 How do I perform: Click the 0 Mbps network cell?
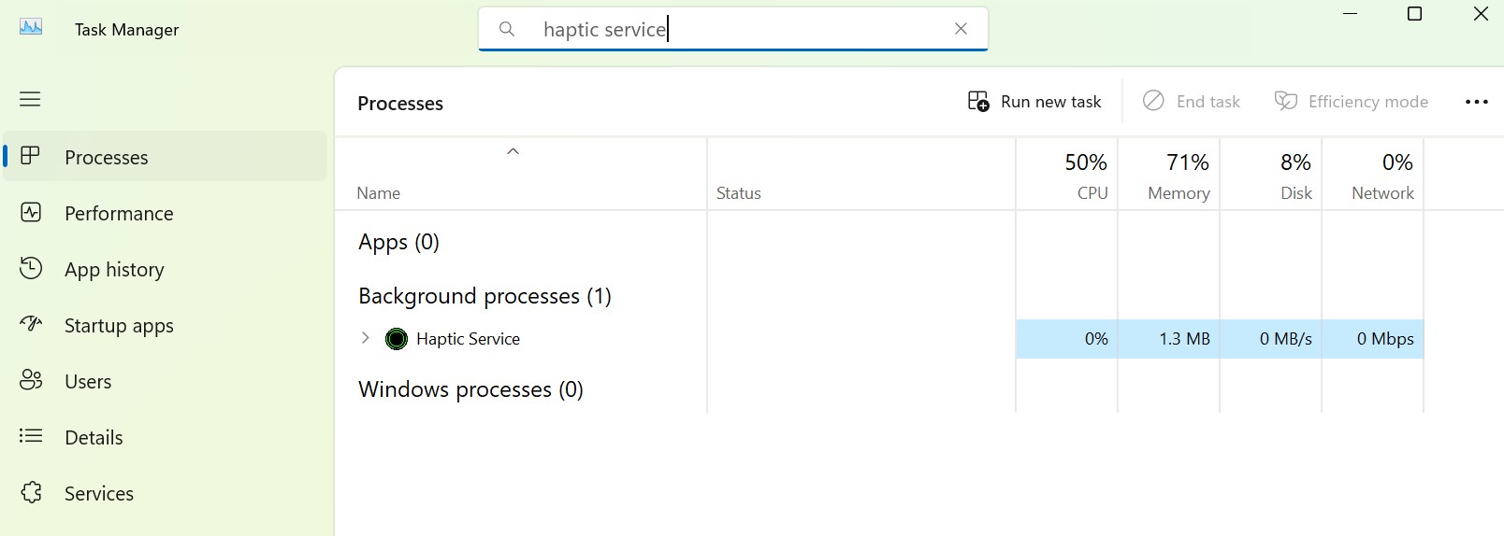[x=1372, y=339]
